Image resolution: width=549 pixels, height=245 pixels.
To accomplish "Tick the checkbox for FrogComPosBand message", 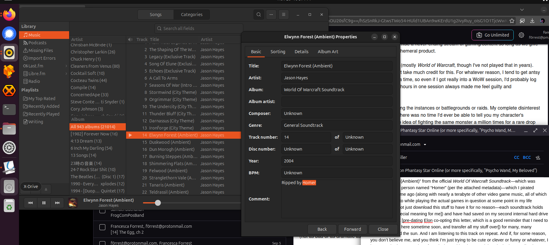I will point(102,211).
